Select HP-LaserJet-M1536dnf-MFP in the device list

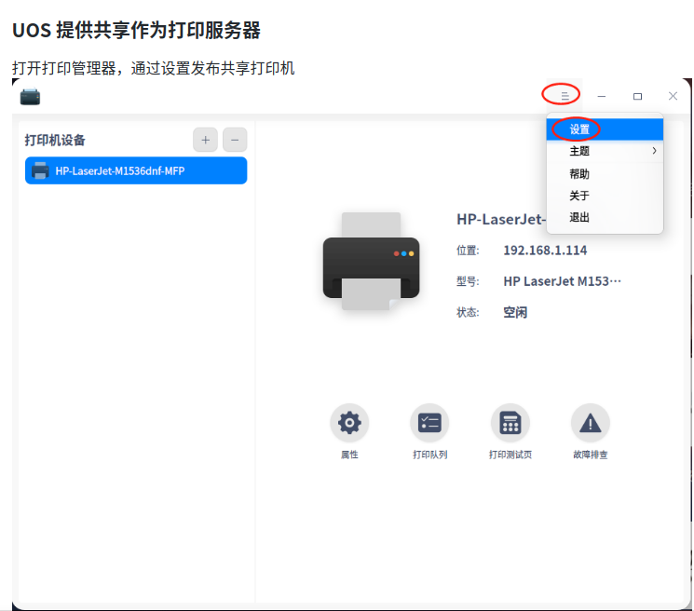tap(136, 170)
